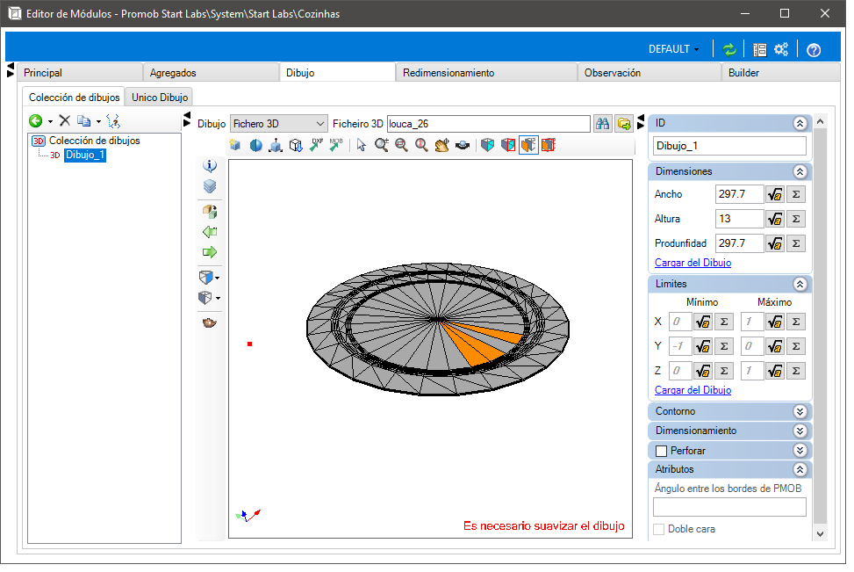The height and width of the screenshot is (572, 854).
Task: Expand the Perforar section chevron
Action: coord(800,451)
